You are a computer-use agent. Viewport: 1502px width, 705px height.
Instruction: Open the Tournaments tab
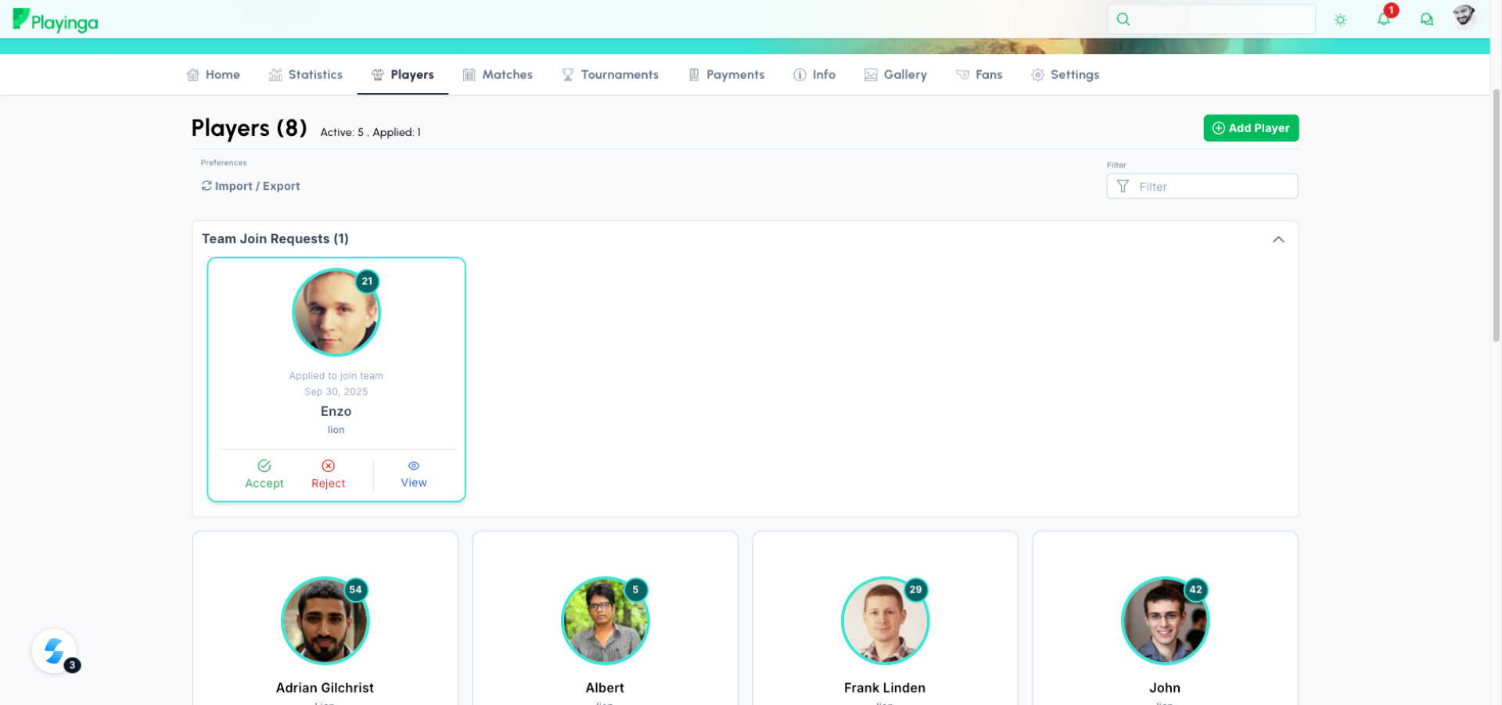coord(610,75)
